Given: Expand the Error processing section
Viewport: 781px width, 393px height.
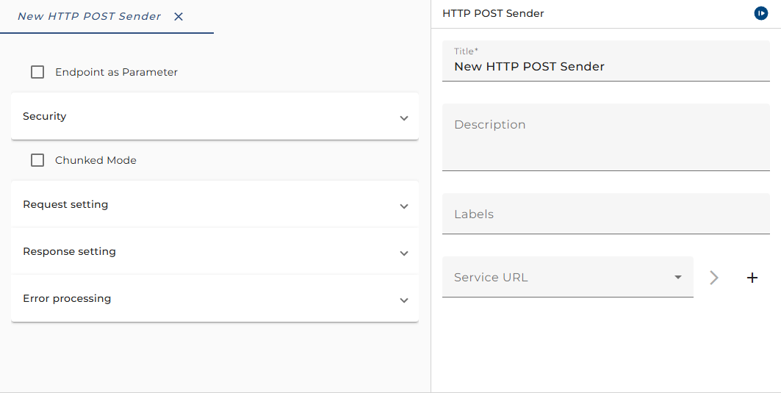Looking at the screenshot, I should tap(215, 298).
